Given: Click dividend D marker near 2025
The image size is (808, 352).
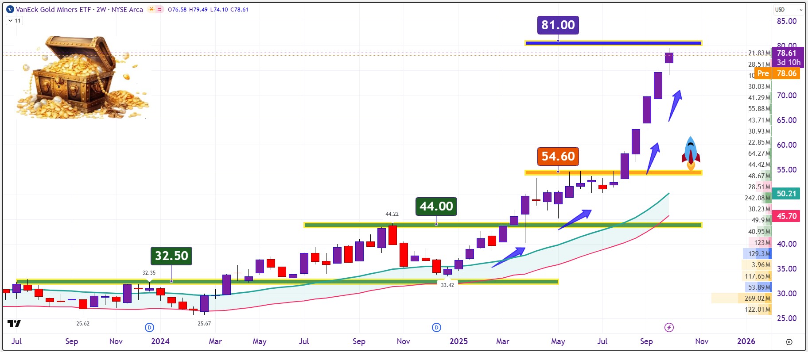Looking at the screenshot, I should click(x=436, y=327).
